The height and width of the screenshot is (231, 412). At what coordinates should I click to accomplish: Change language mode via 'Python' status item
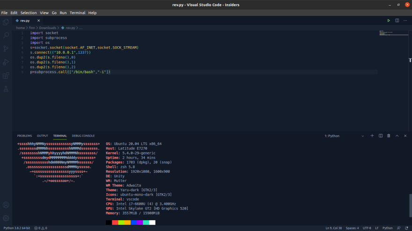tap(388, 228)
